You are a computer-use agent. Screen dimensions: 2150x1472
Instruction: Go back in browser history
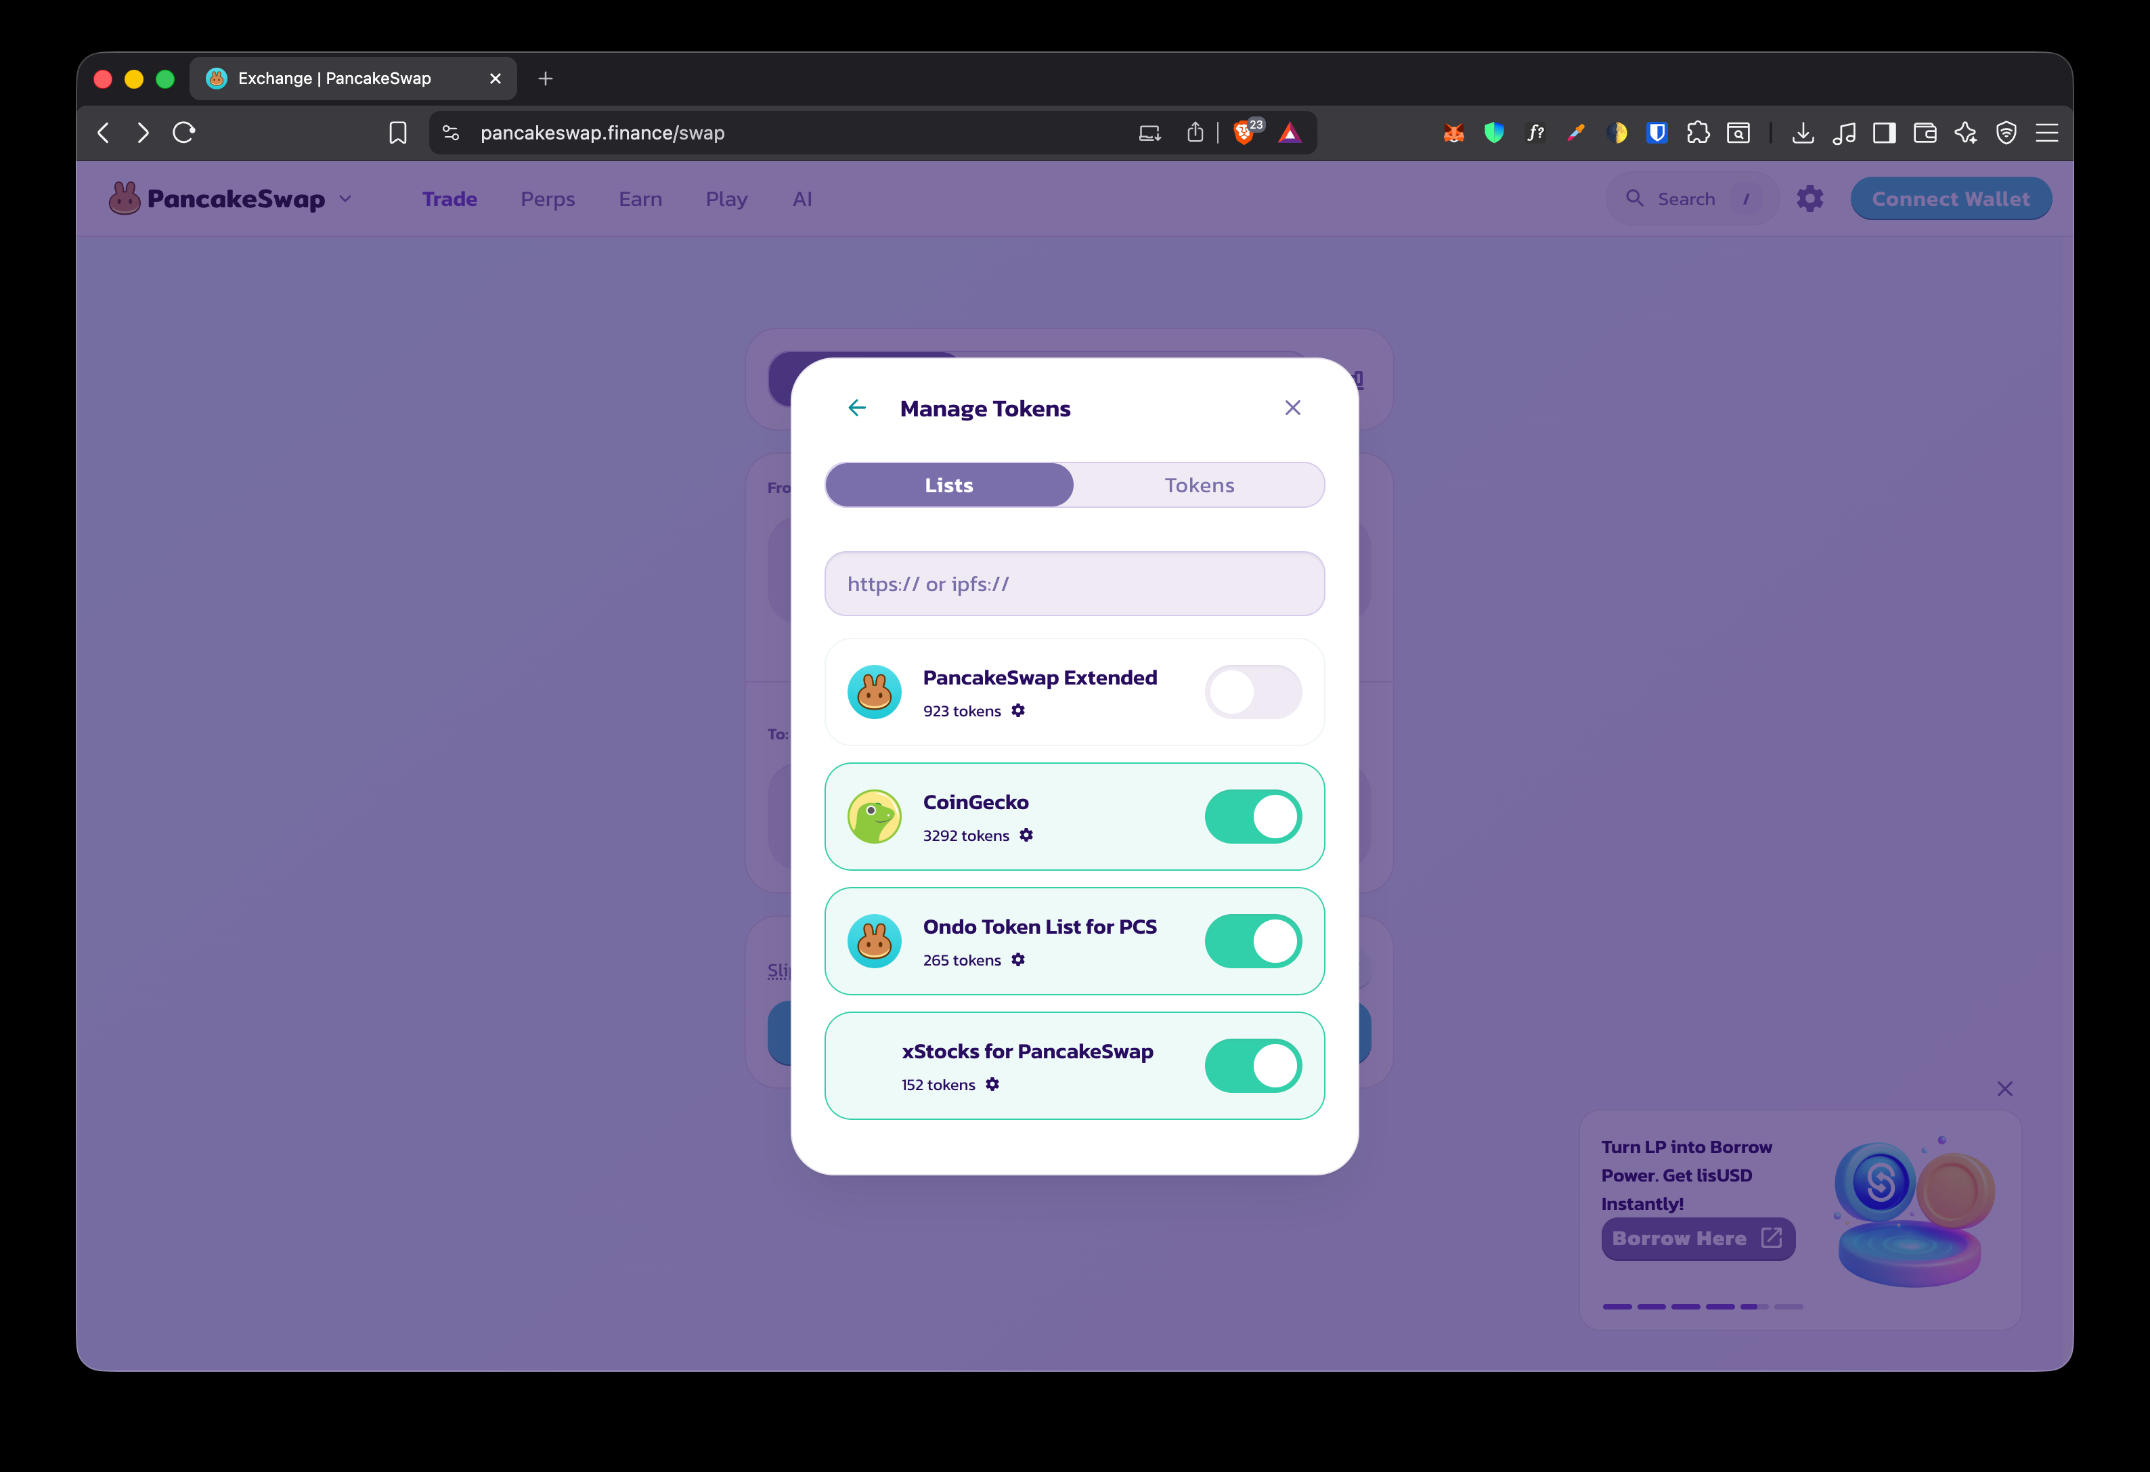click(104, 133)
